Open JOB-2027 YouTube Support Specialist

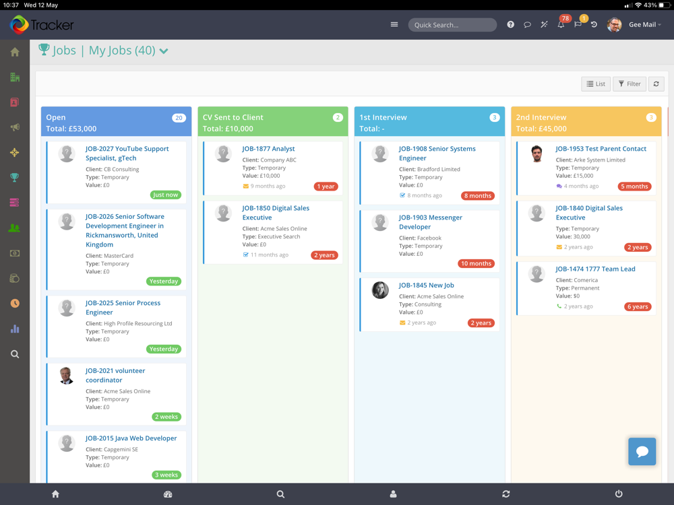point(127,154)
